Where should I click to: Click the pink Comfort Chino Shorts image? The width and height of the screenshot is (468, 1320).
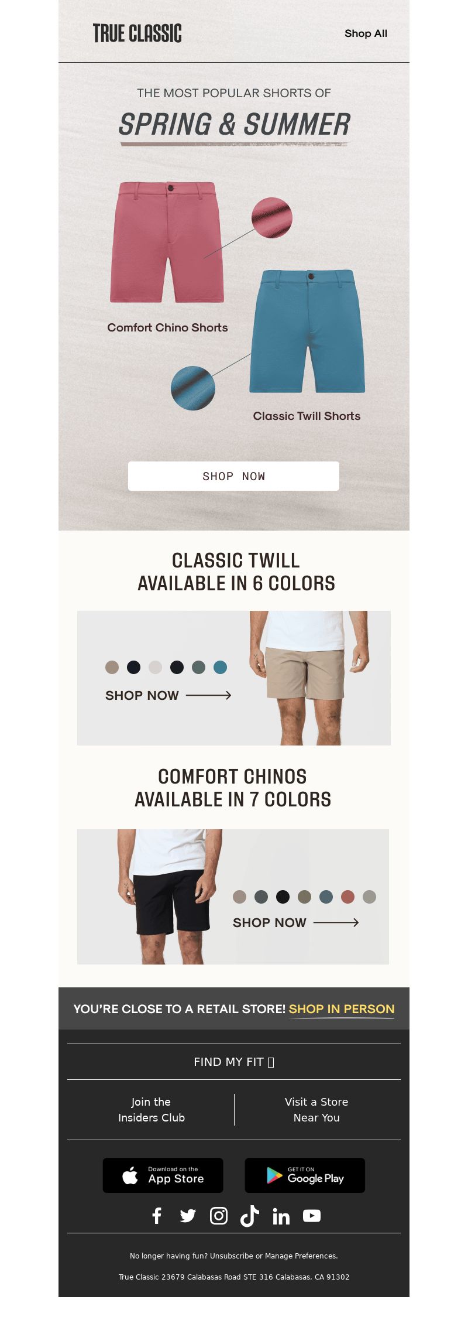point(167,242)
